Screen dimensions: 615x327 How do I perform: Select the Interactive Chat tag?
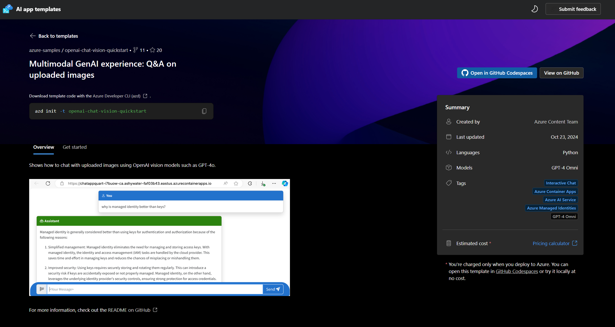coord(561,183)
